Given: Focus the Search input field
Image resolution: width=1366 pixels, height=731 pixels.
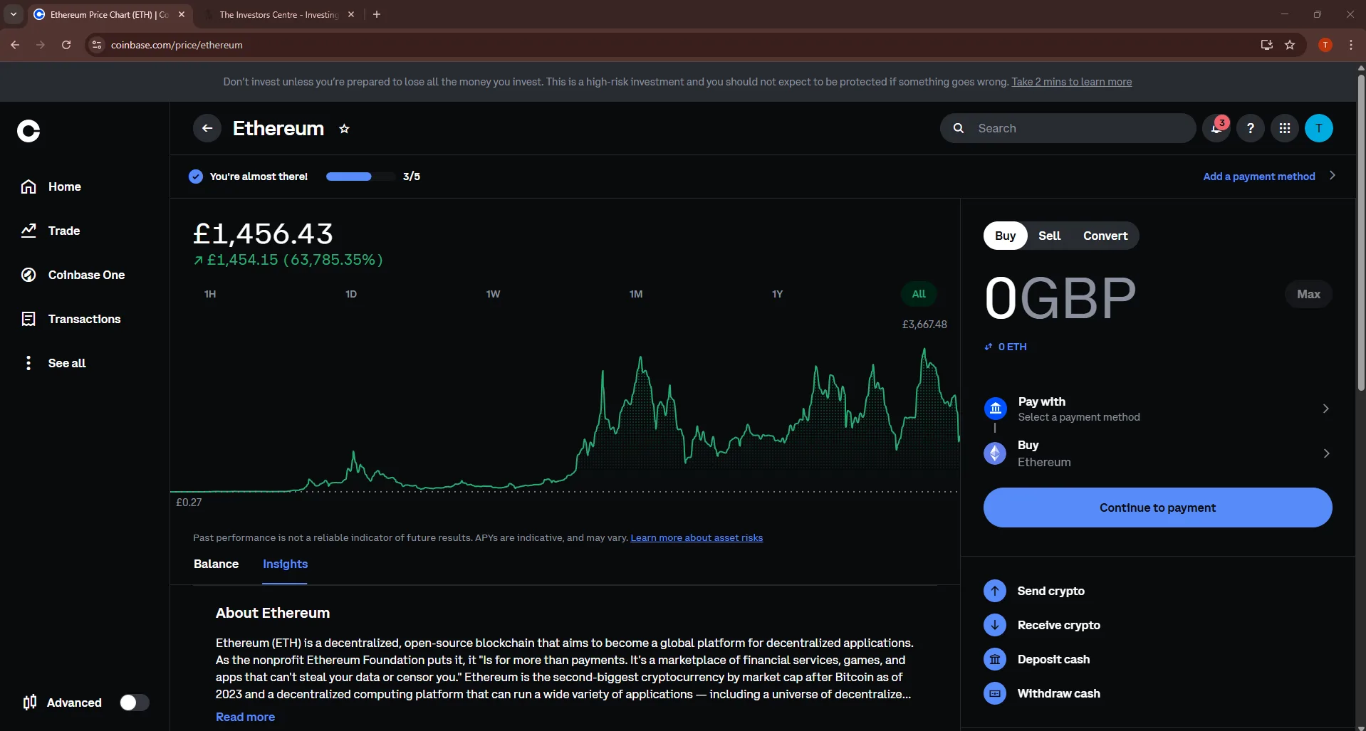Looking at the screenshot, I should click(x=1068, y=128).
